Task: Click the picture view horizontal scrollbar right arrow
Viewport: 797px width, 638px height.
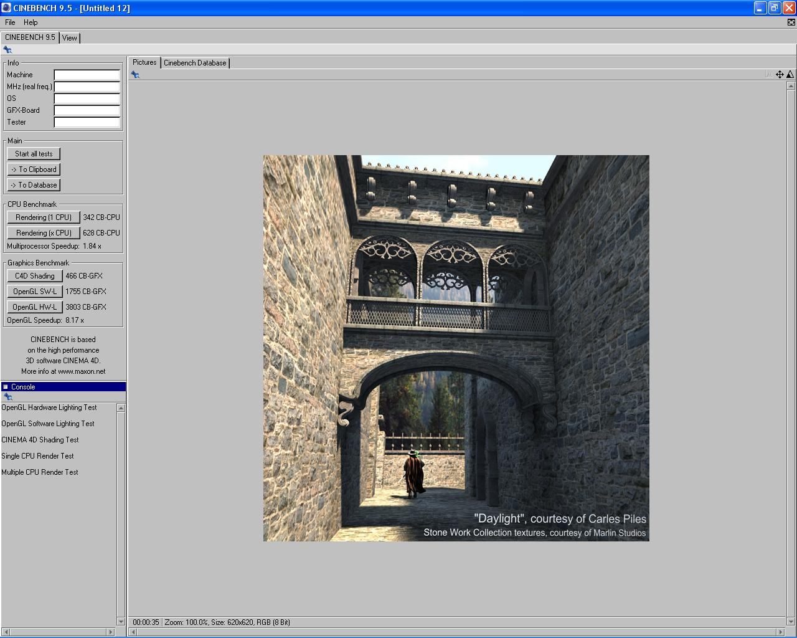Action: [x=781, y=632]
